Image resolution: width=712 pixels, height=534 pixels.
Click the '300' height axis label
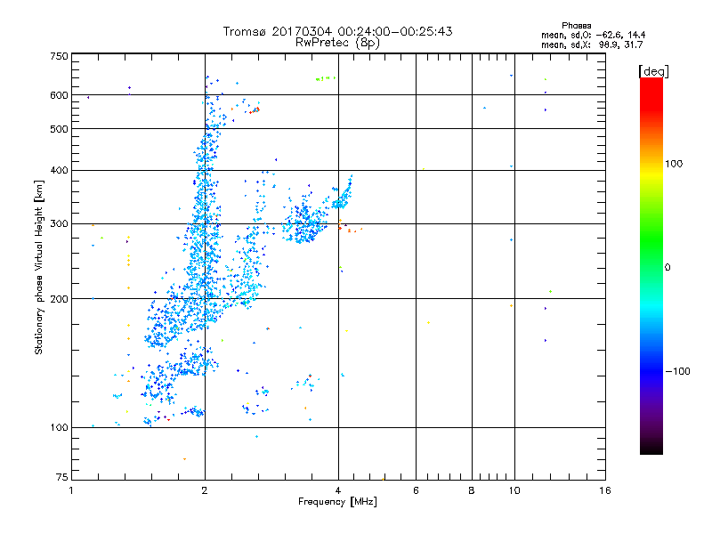59,224
